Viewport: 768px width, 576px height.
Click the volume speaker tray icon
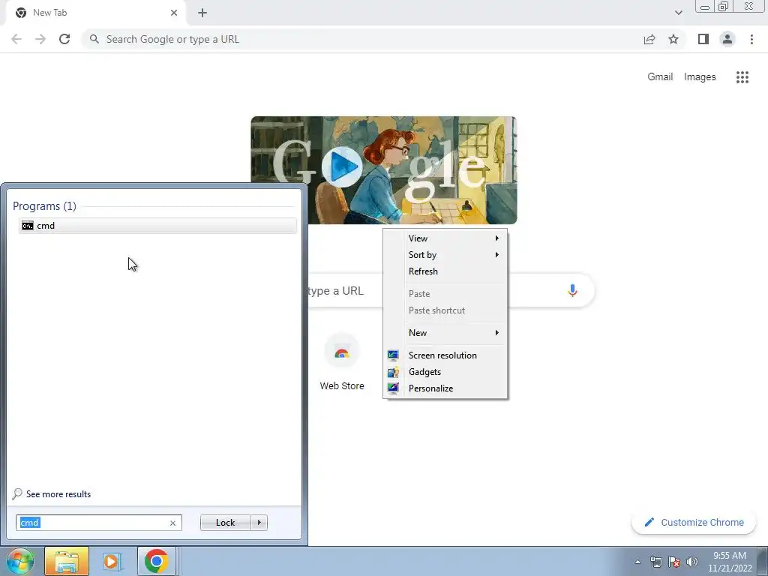692,562
